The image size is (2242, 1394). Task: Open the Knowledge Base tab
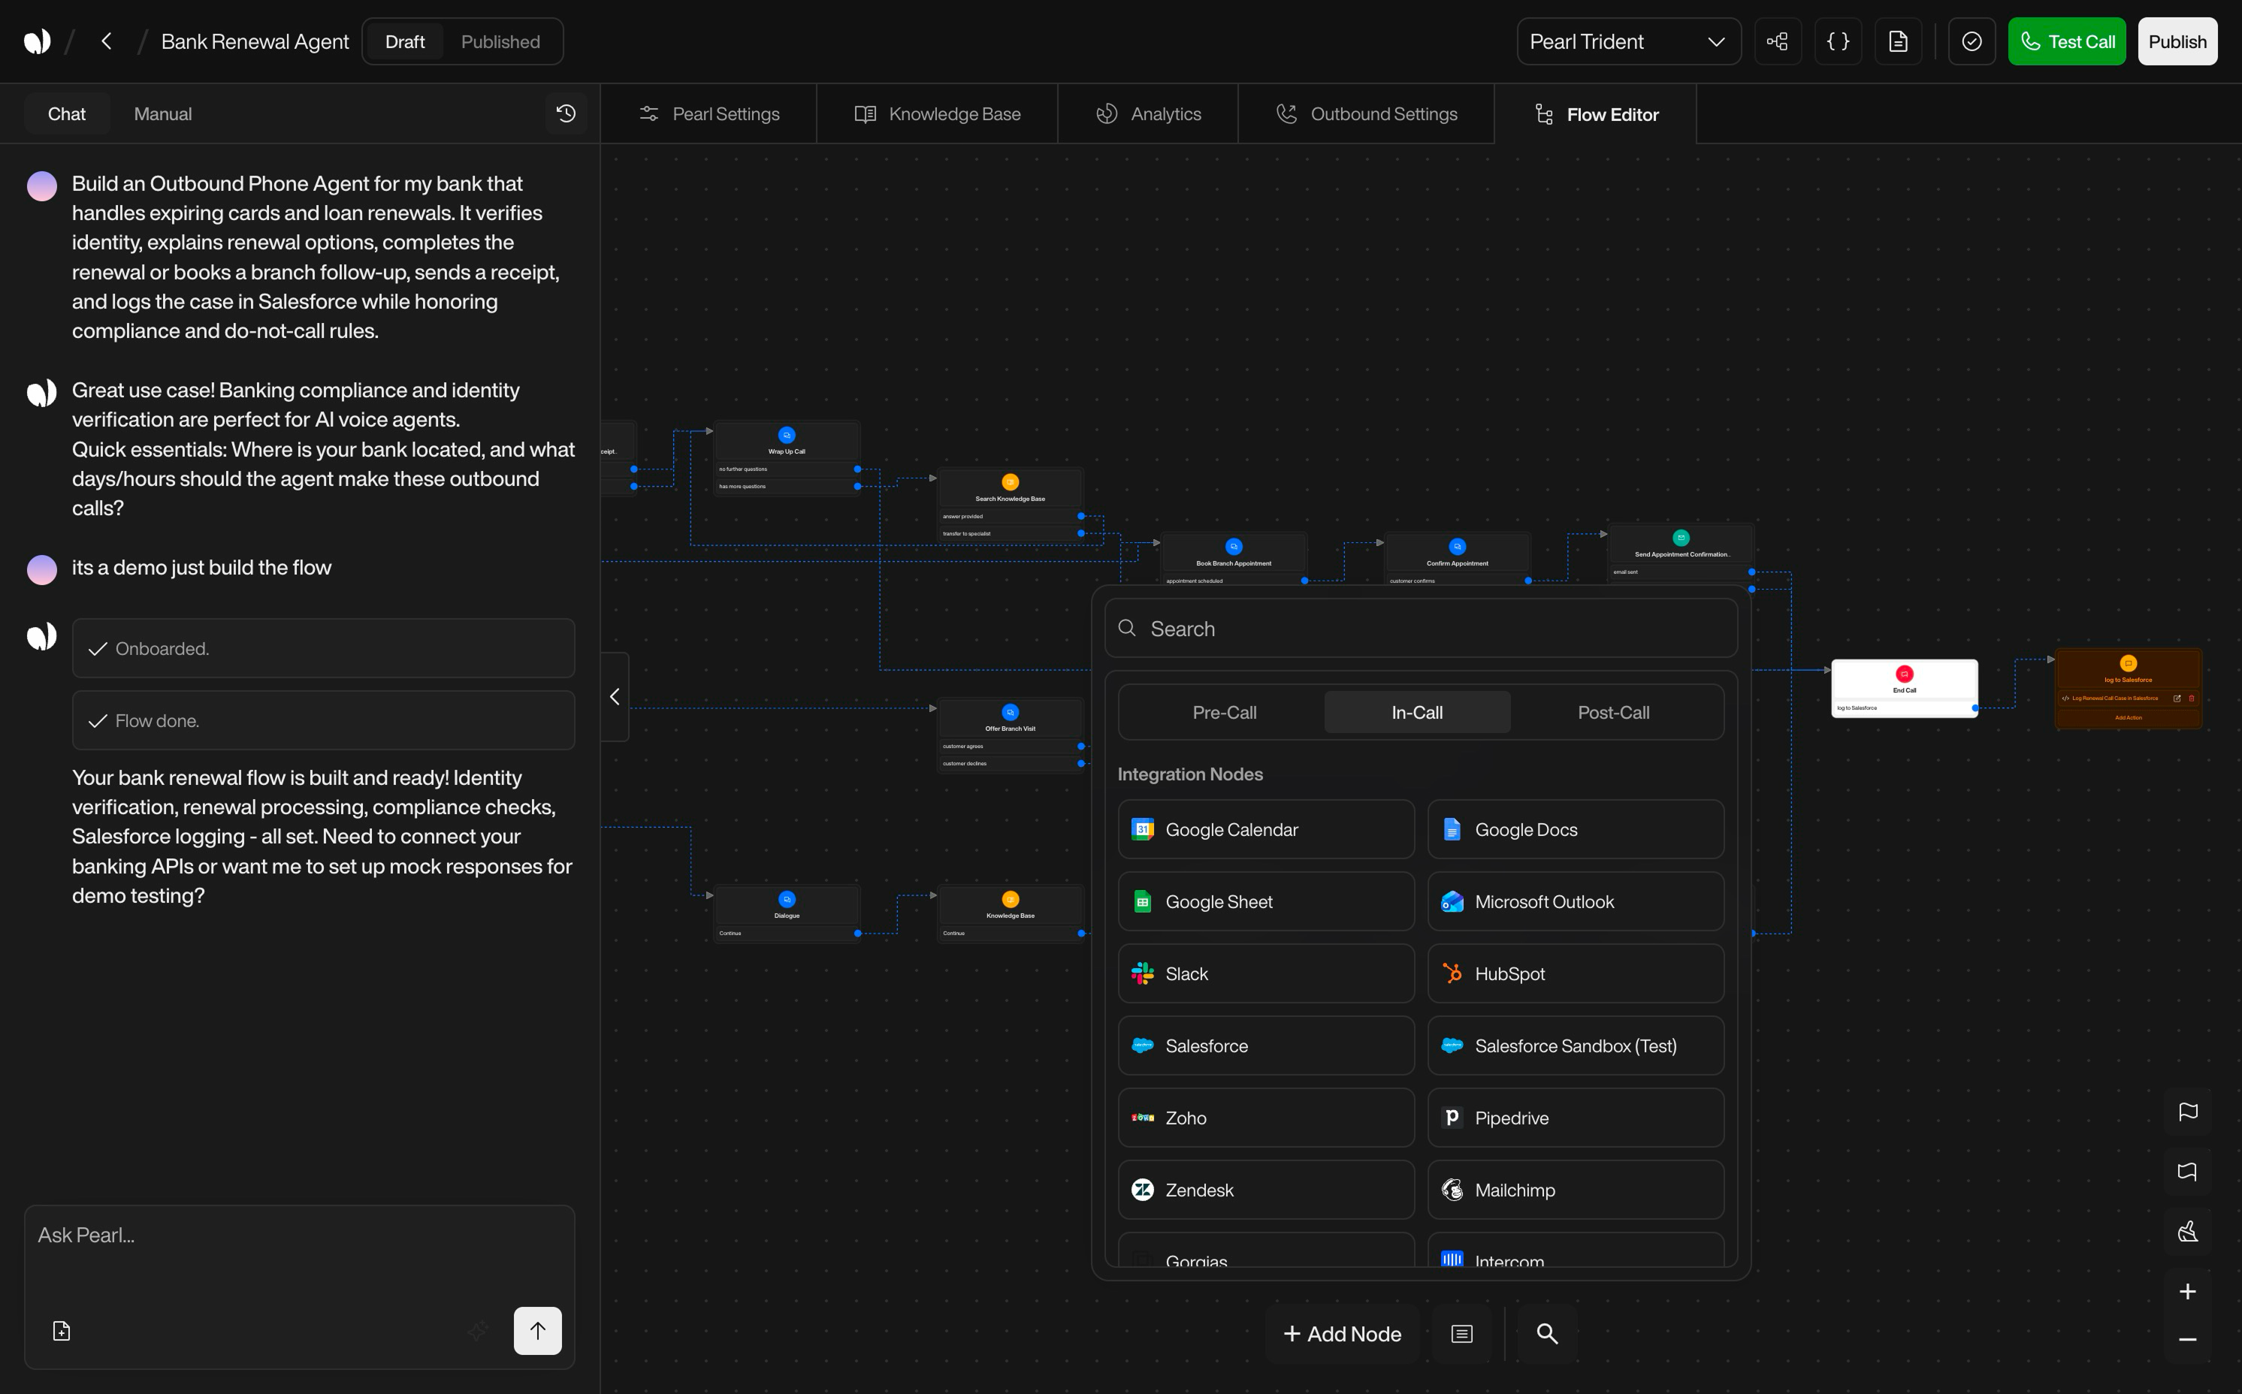pyautogui.click(x=937, y=114)
